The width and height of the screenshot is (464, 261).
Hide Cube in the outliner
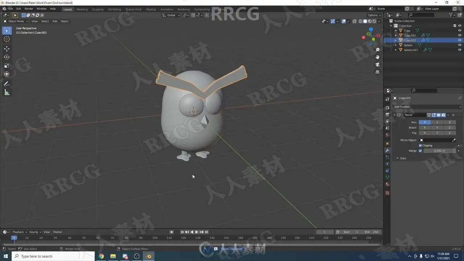point(460,31)
